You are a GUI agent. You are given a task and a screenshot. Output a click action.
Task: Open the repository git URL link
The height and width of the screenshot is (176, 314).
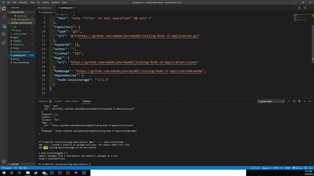pyautogui.click(x=138, y=36)
